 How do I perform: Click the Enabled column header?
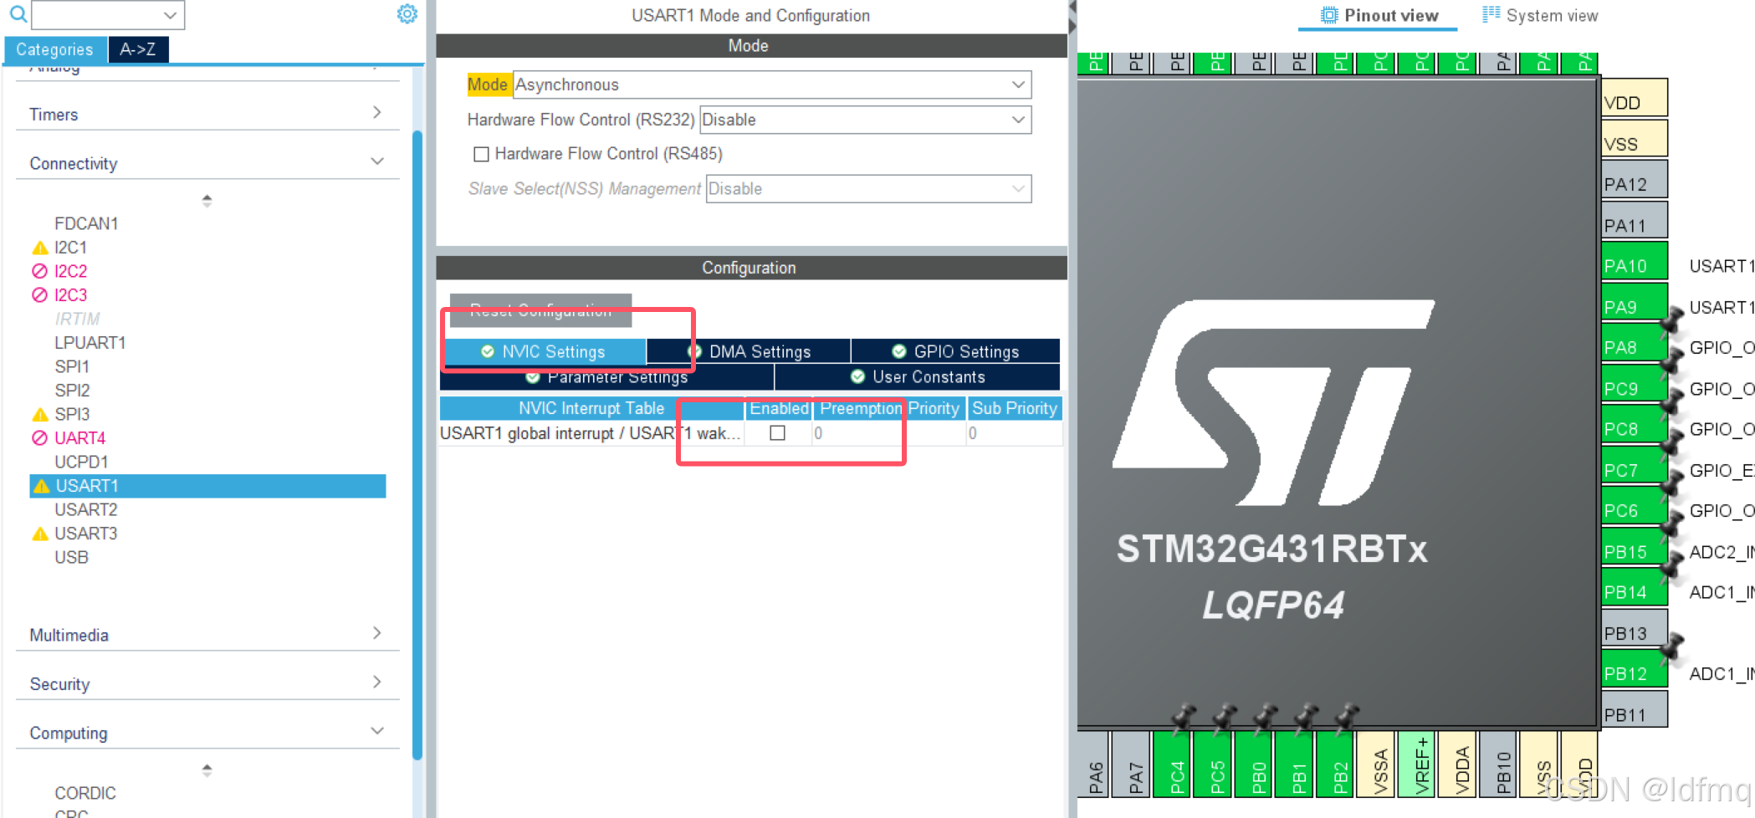779,408
